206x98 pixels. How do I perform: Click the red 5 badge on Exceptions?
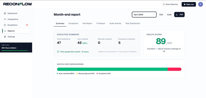[27, 25]
